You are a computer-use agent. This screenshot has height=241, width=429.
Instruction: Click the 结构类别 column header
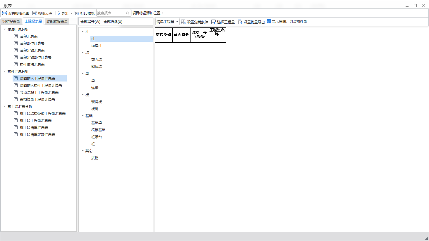pyautogui.click(x=164, y=35)
